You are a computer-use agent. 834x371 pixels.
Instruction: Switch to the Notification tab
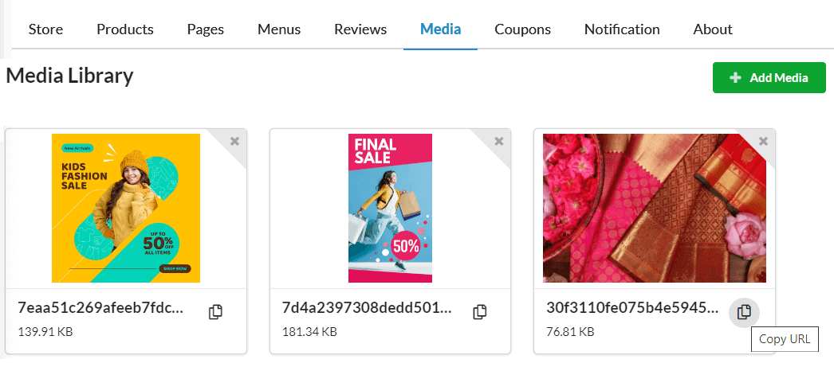point(622,29)
